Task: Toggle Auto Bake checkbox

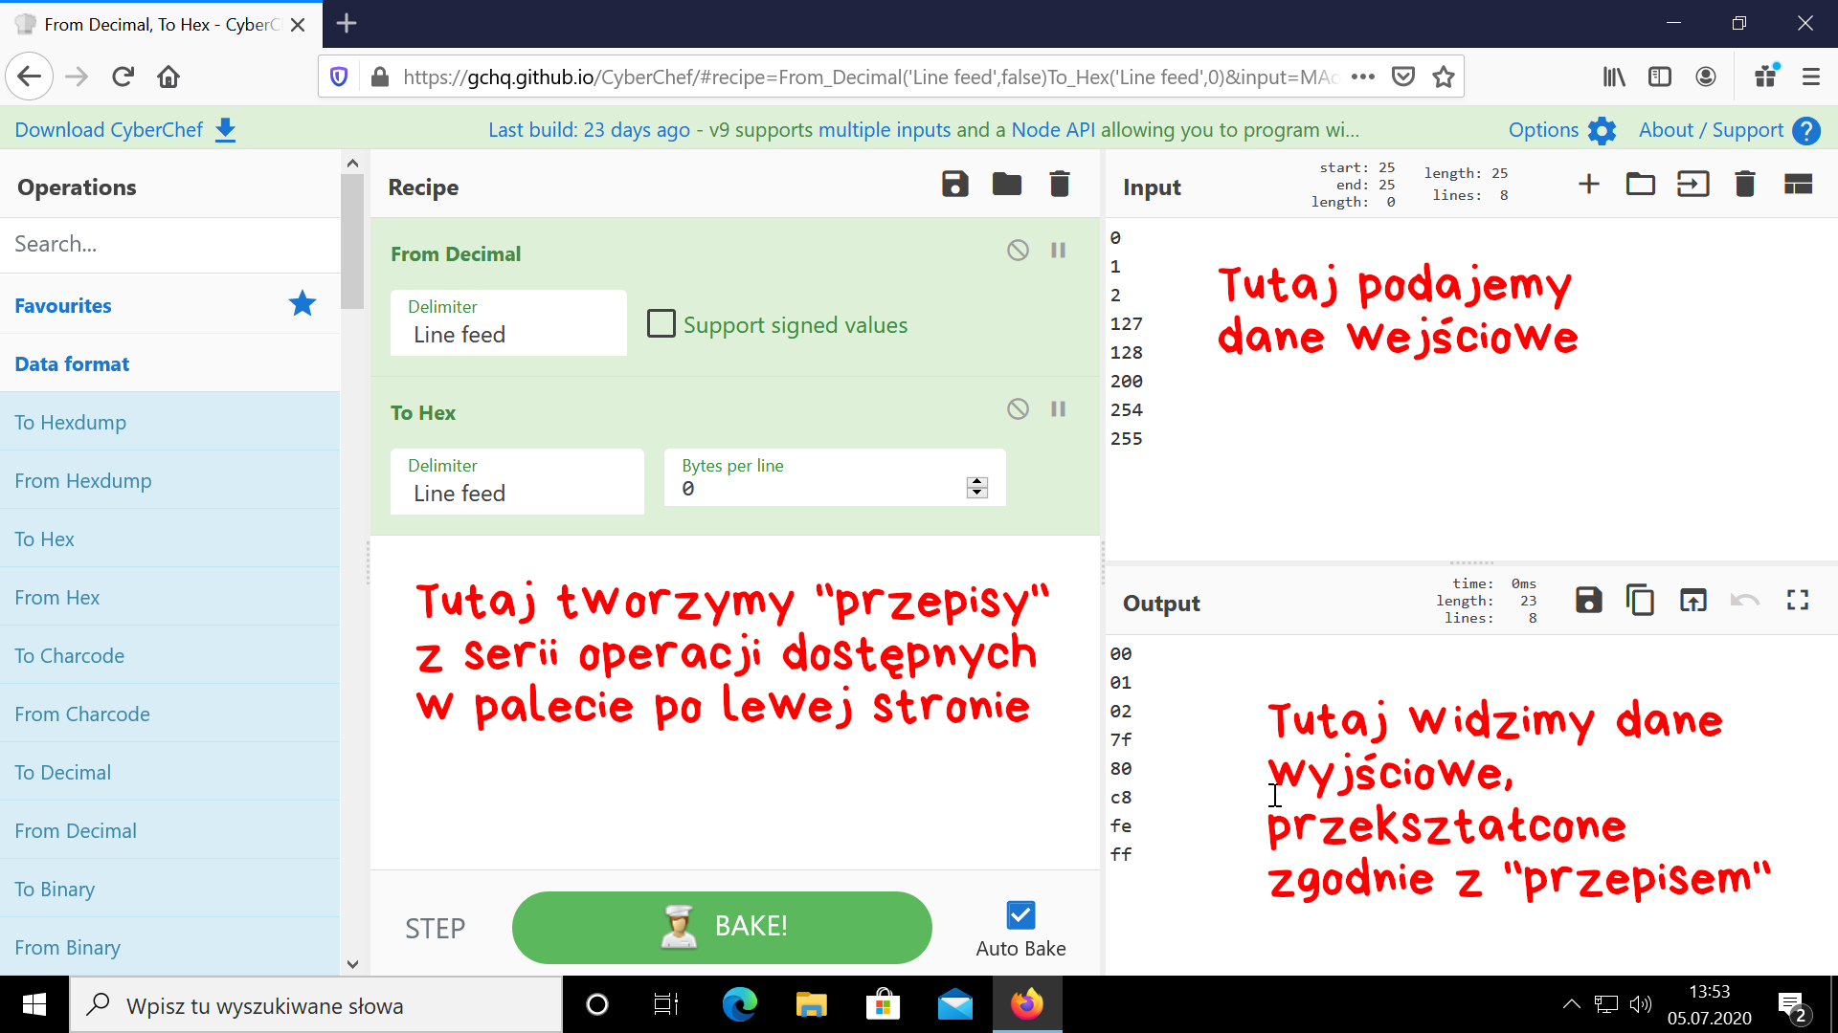Action: pyautogui.click(x=1018, y=914)
